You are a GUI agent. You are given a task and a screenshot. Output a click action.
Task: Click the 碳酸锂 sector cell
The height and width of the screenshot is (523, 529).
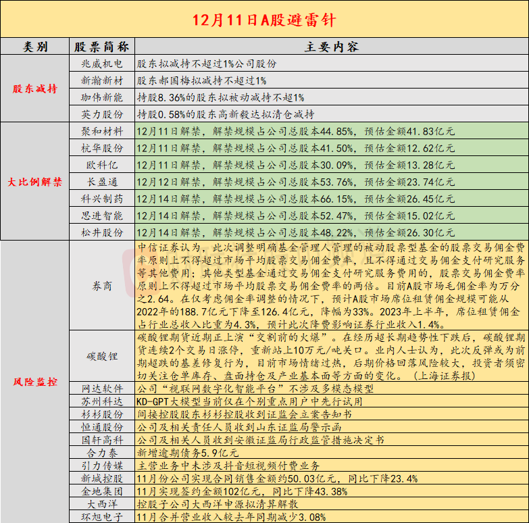pos(102,356)
